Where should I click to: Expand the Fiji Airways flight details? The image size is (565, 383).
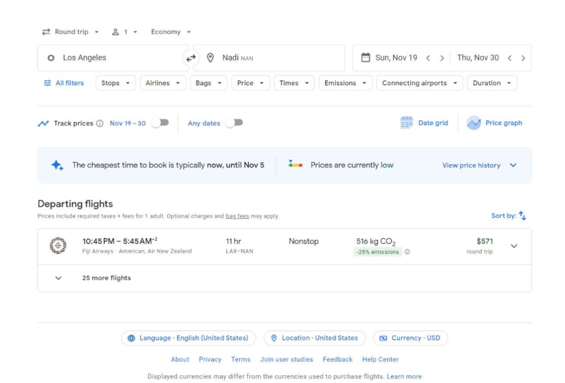click(514, 246)
